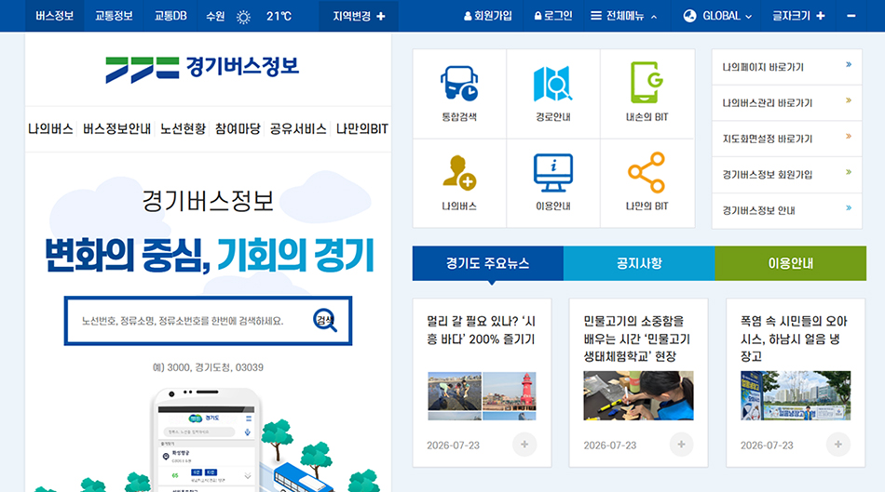Click the phone mockup illustration
Screen dimensions: 885x492
coord(208,440)
